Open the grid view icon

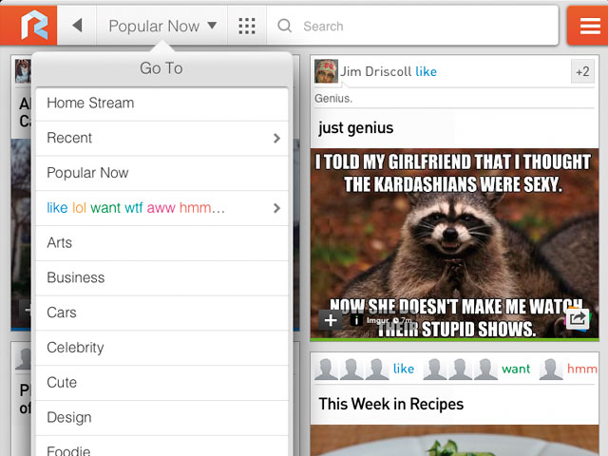point(247,26)
